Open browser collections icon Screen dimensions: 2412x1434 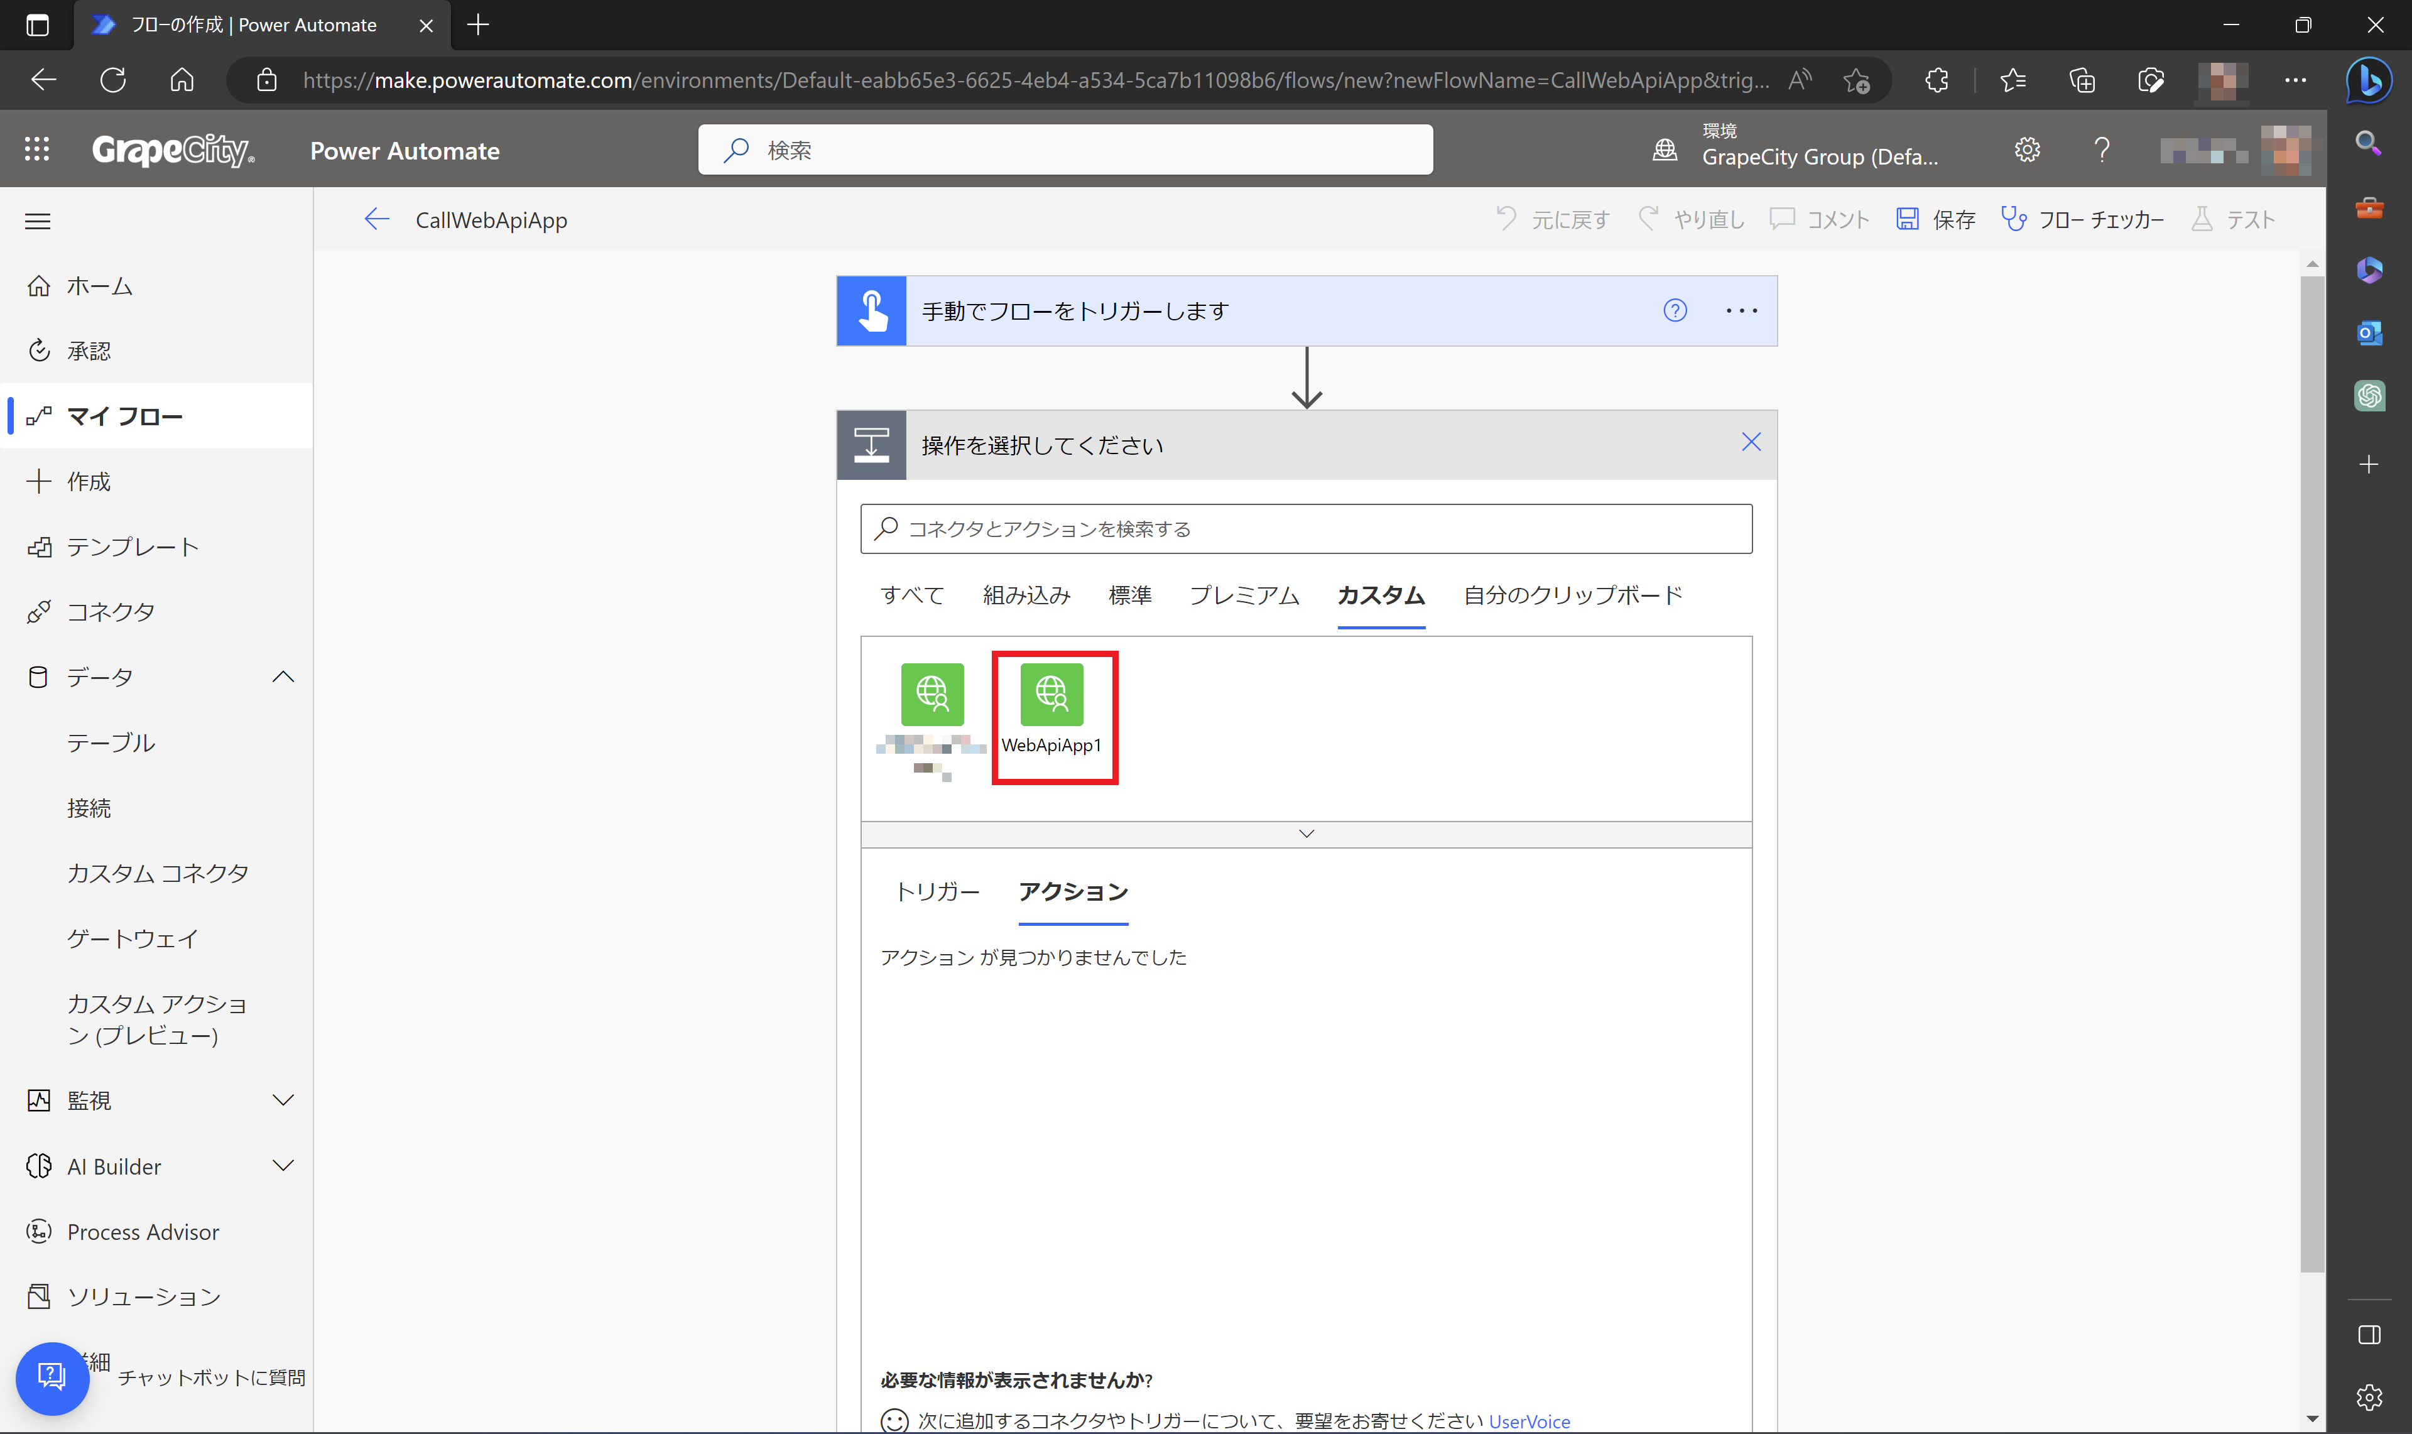(2082, 79)
